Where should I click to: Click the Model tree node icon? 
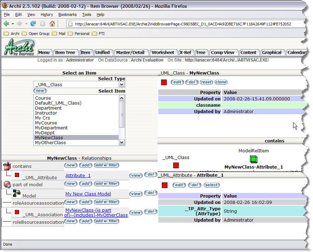tap(16, 193)
